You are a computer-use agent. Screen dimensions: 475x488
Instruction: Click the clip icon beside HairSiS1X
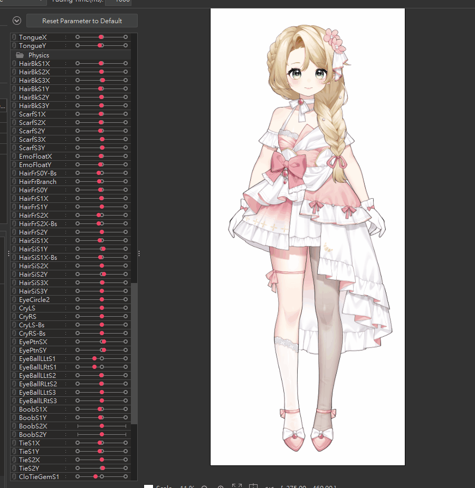point(14,240)
